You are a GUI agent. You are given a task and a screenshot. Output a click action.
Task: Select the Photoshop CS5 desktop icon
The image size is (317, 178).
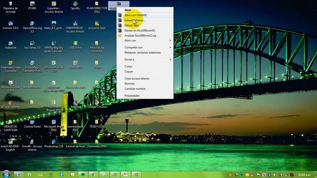tap(54, 144)
